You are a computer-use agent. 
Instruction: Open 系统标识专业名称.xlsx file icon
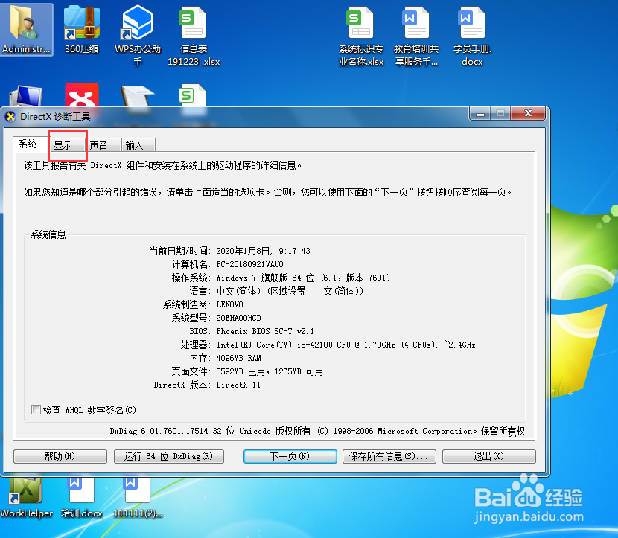coord(361,36)
